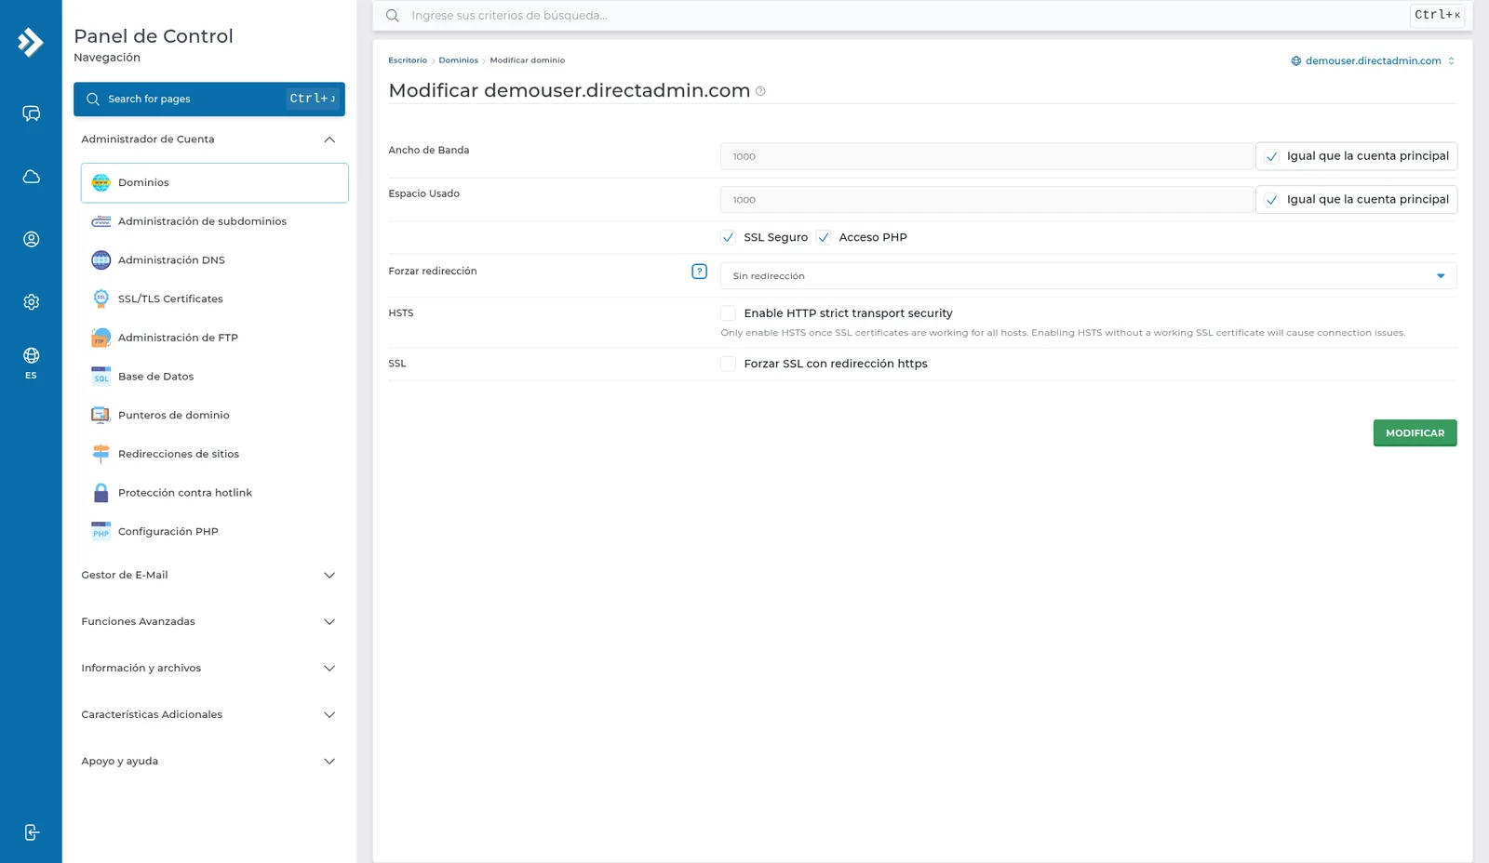Image resolution: width=1489 pixels, height=863 pixels.
Task: Open Administración DNS menu item
Action: tap(215, 260)
